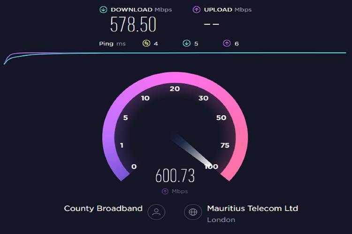Click the teal download ping icon
This screenshot has width=352, height=234.
[186, 43]
